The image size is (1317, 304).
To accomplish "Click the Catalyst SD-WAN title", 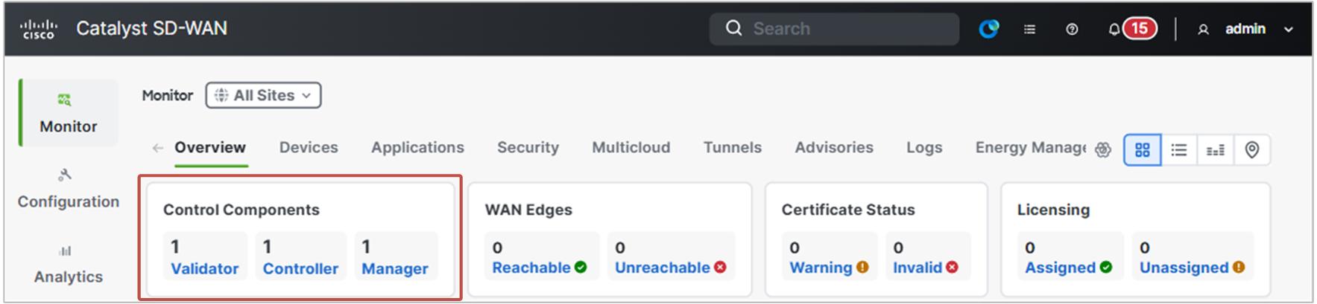I will pos(151,29).
